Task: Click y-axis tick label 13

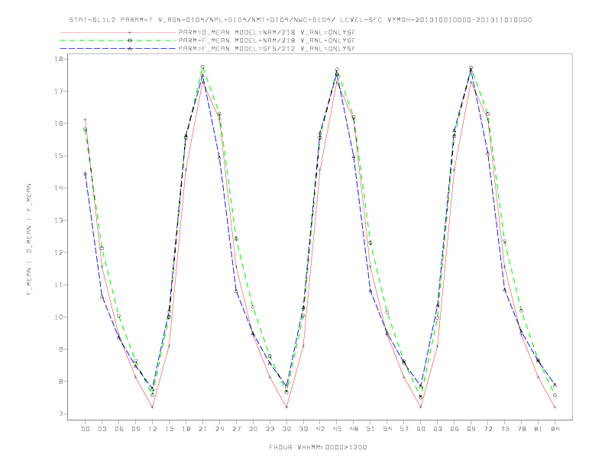Action: [59, 221]
